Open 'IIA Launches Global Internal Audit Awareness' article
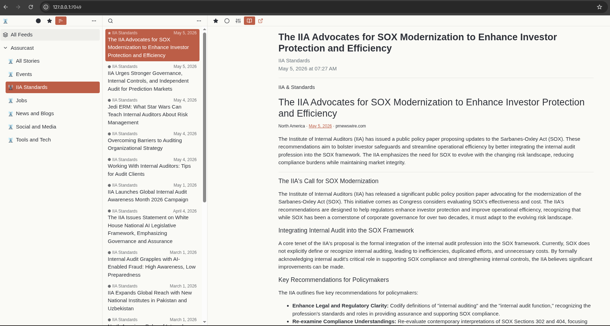The width and height of the screenshot is (610, 326). pyautogui.click(x=152, y=193)
